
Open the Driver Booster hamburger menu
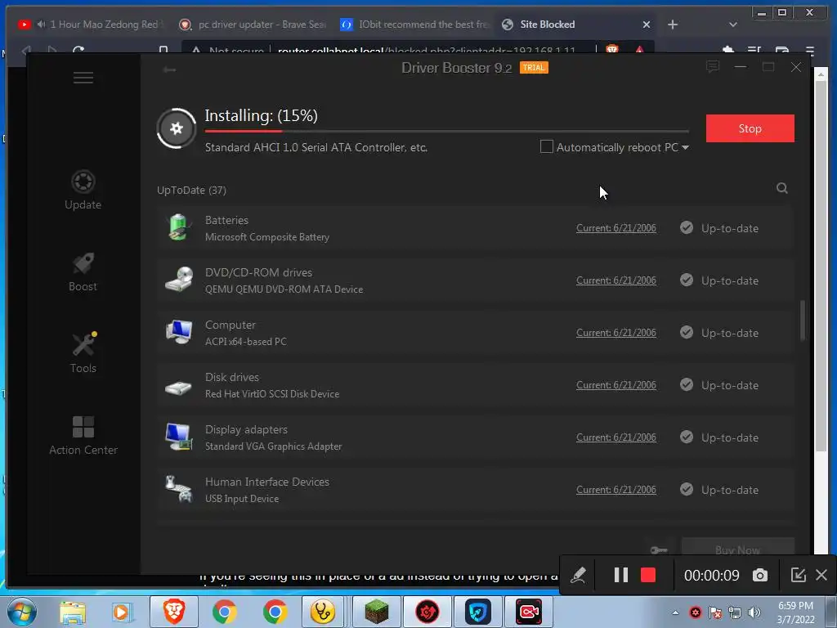pyautogui.click(x=83, y=78)
